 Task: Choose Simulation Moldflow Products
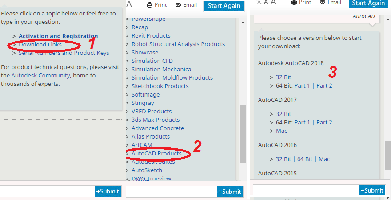[172, 78]
